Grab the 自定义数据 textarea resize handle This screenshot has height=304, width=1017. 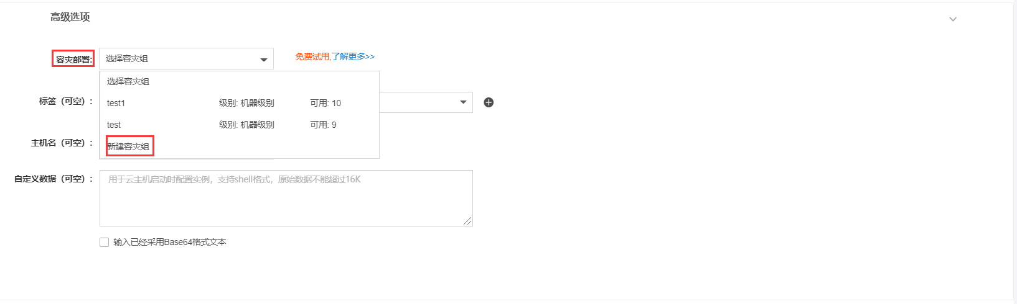(x=467, y=221)
